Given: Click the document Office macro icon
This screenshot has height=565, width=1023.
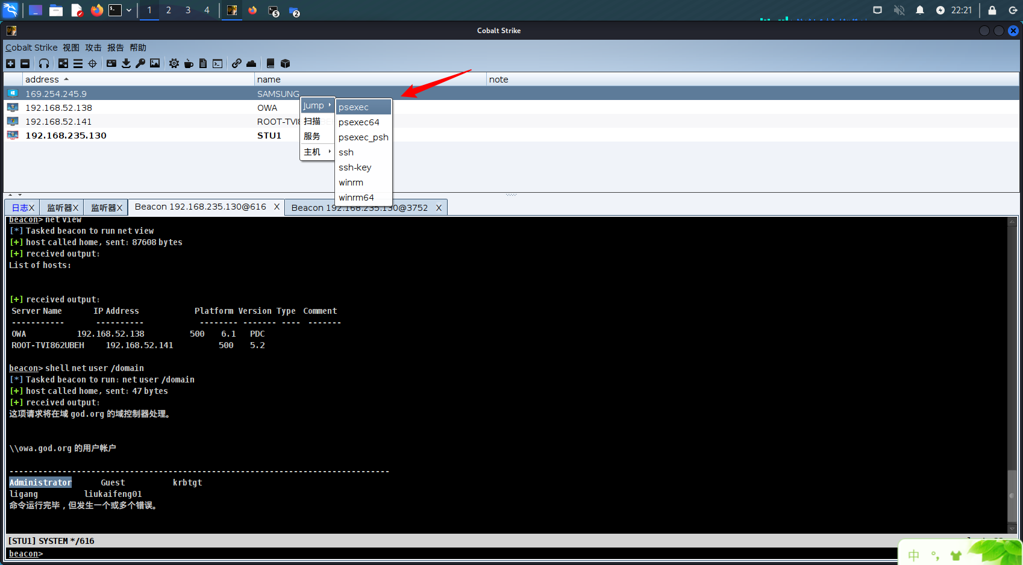Looking at the screenshot, I should [203, 63].
